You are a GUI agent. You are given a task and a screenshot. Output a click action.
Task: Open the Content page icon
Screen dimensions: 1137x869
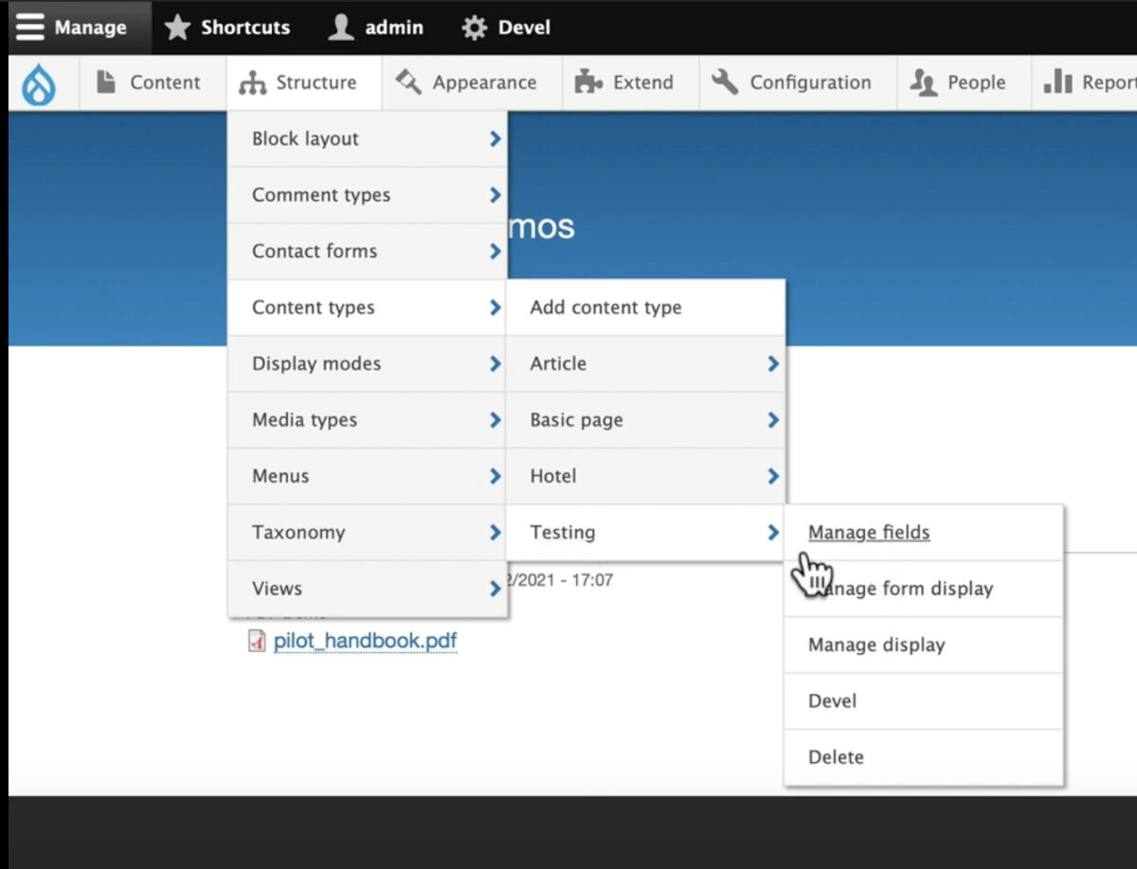pos(107,82)
